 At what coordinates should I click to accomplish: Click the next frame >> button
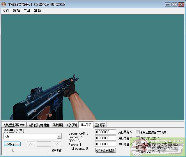click(x=57, y=144)
